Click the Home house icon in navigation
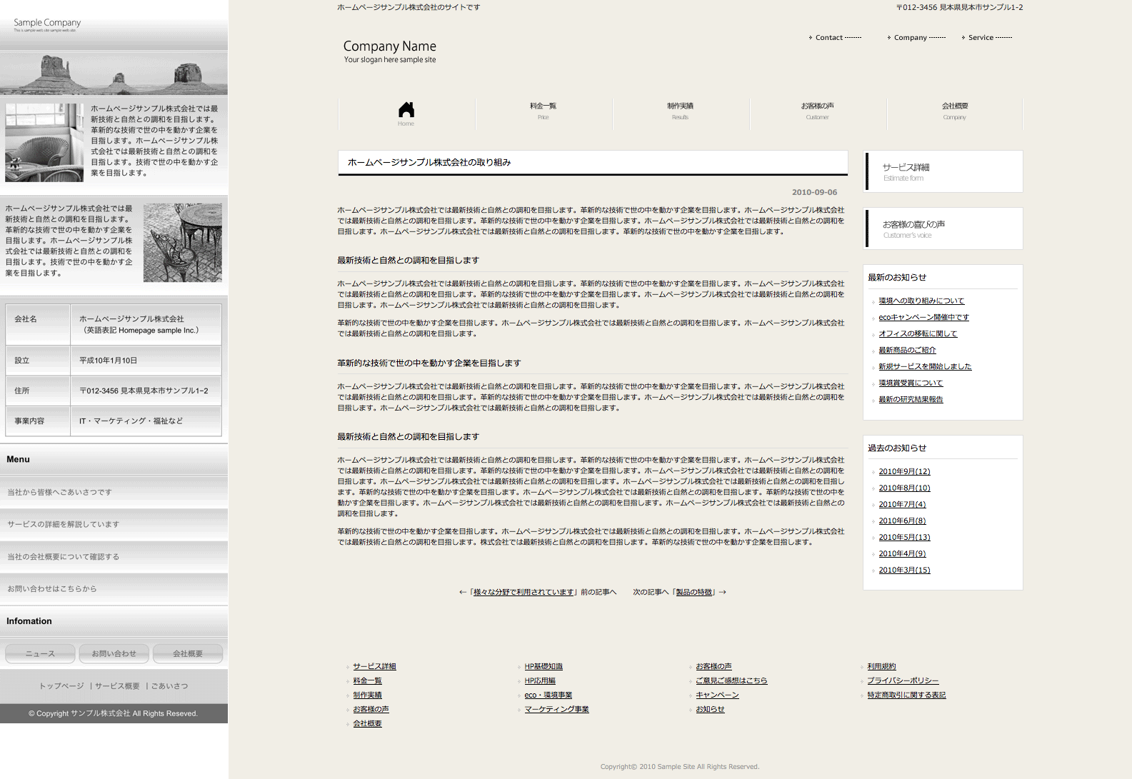This screenshot has height=779, width=1132. pos(406,111)
